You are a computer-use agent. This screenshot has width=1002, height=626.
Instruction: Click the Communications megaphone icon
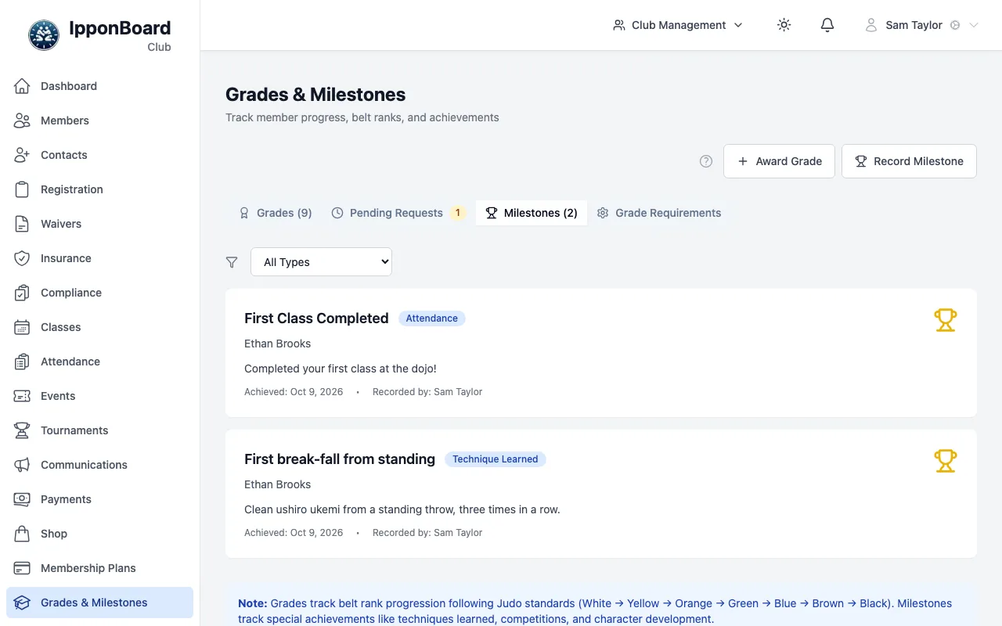click(x=22, y=465)
